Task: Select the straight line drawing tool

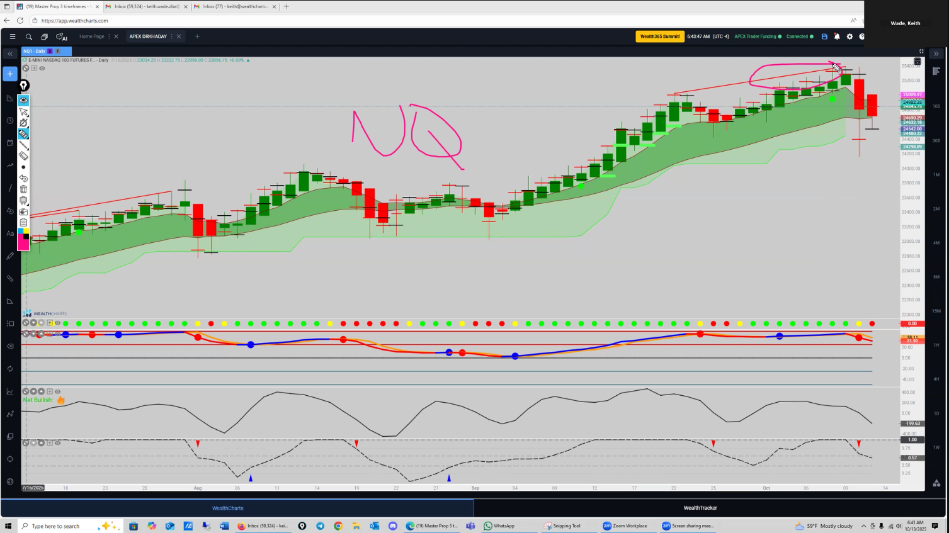Action: coord(23,145)
